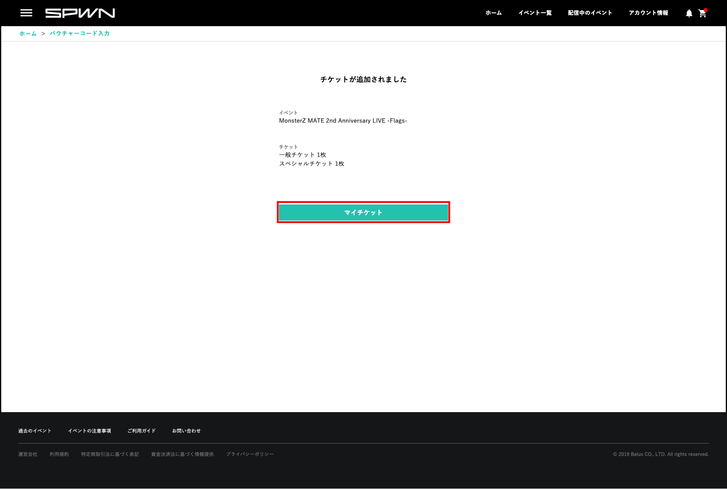Open 利用規約 footer link
Viewport: 727px width, 489px height.
click(59, 454)
